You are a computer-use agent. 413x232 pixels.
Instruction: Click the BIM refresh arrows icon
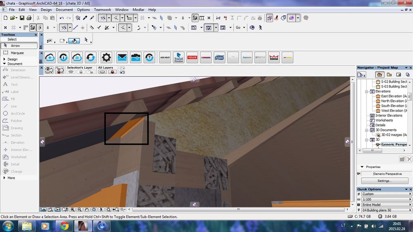91,57
